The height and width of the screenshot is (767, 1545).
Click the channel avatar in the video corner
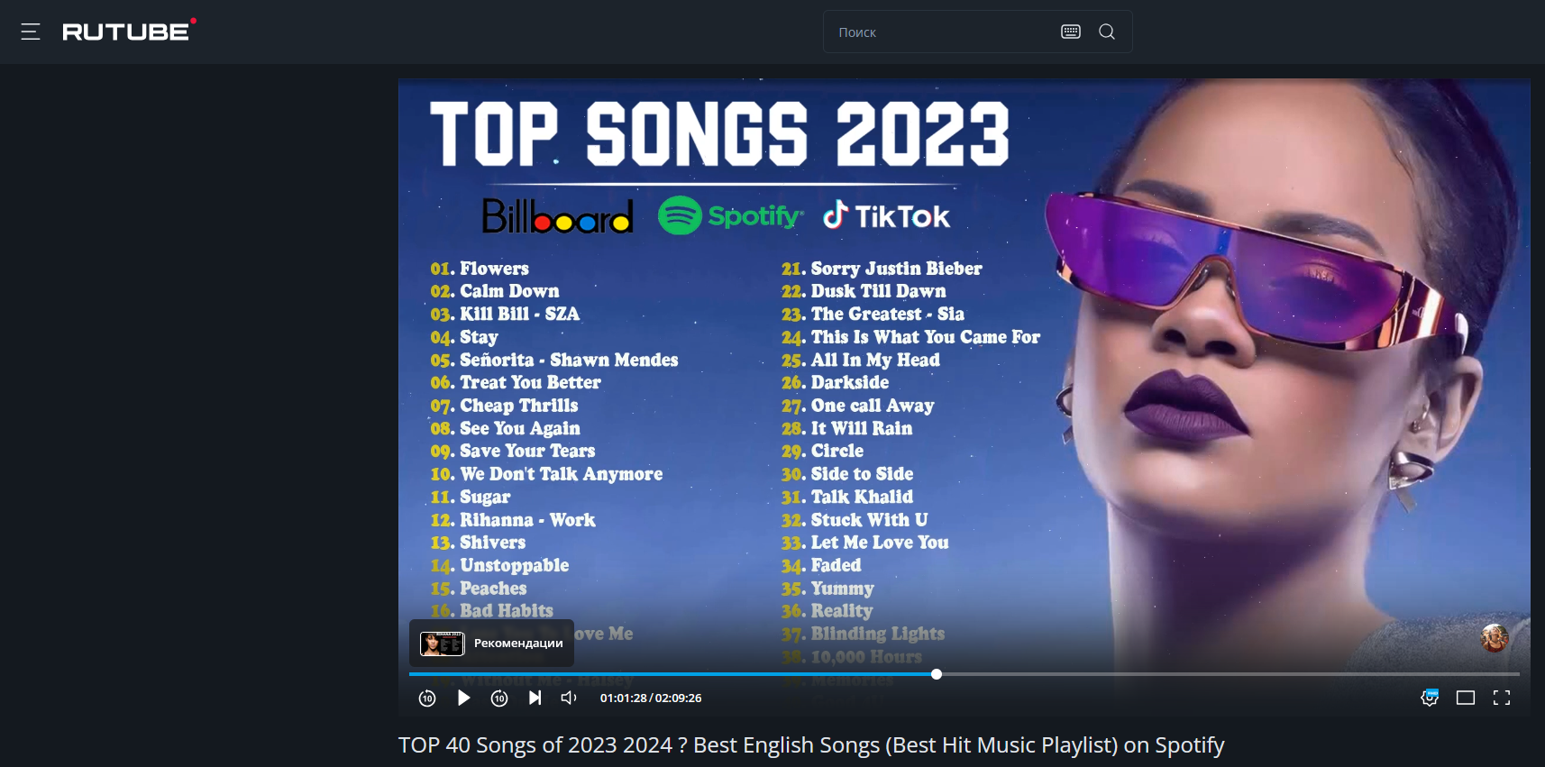[1495, 637]
